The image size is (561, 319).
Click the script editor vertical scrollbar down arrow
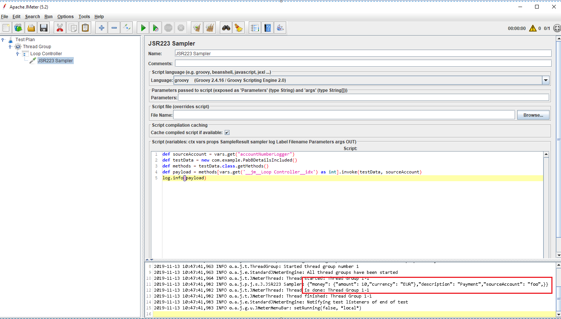pos(546,255)
